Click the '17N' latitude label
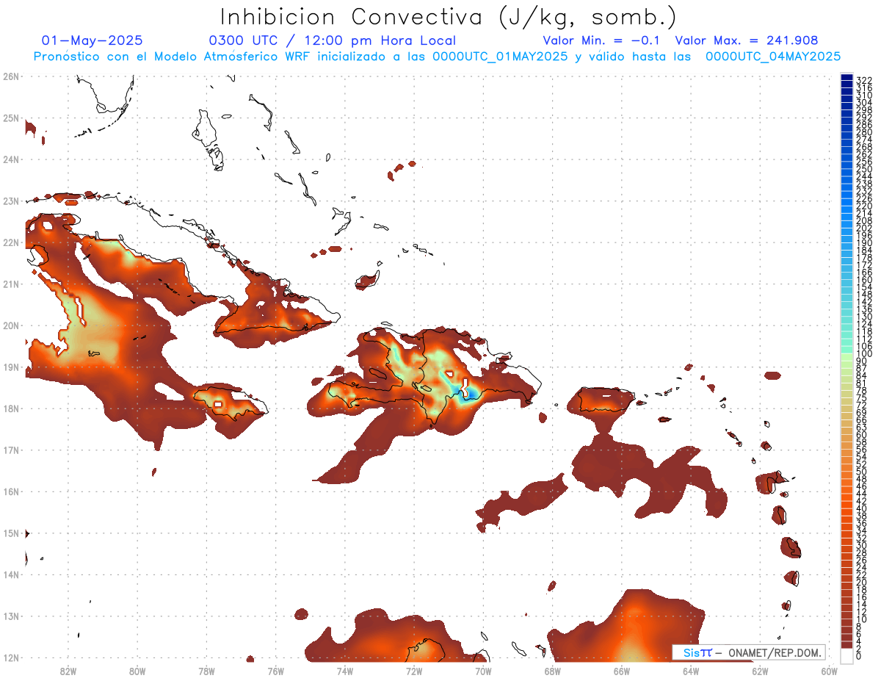881x681 pixels. coord(10,450)
